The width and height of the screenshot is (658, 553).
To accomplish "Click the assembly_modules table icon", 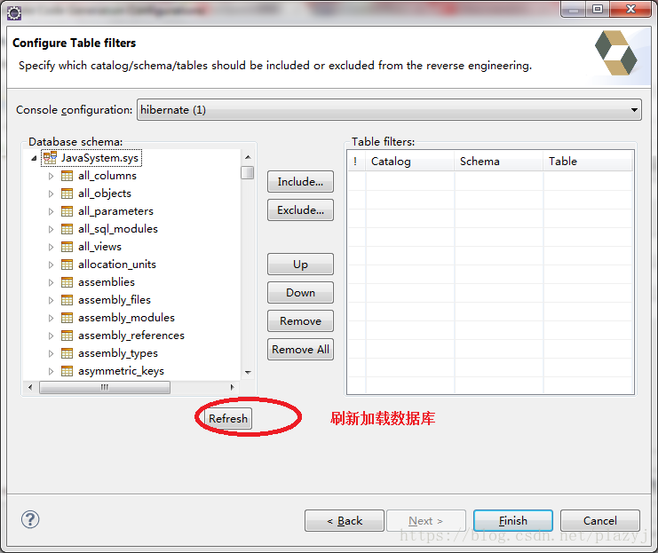I will point(67,318).
